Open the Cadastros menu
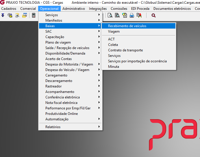Viewport: 200px width, 157px height. pyautogui.click(x=9, y=9)
